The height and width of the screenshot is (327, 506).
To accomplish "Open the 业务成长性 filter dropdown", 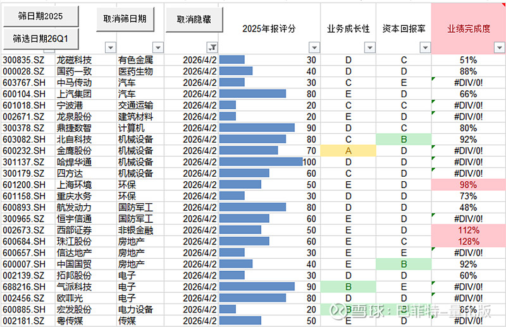I will coord(370,48).
